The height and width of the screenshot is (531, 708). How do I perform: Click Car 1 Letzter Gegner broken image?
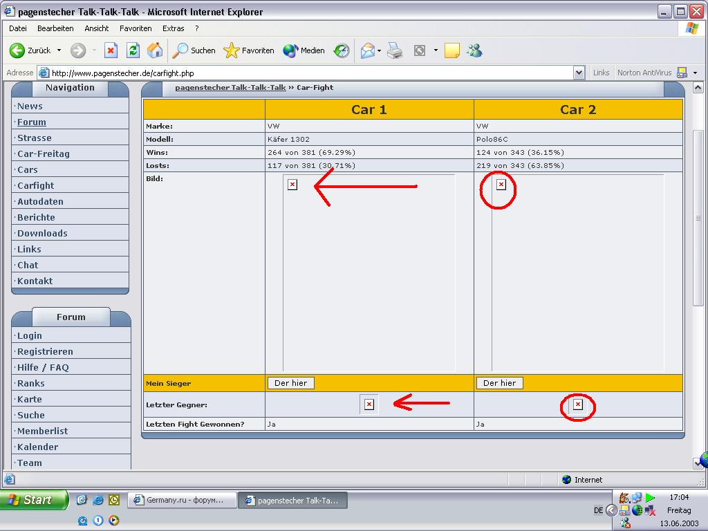click(x=369, y=404)
